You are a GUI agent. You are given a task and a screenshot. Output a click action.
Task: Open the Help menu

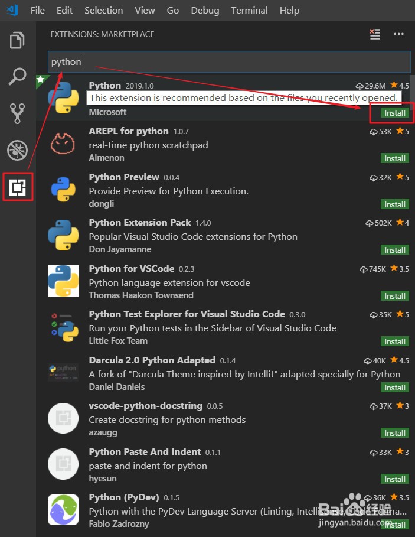tap(289, 10)
